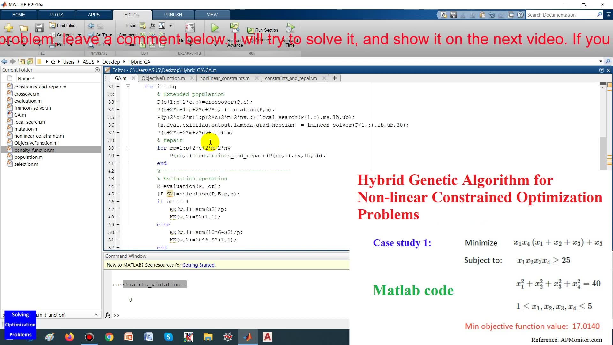The height and width of the screenshot is (345, 613).
Task: Switch to the PLOTS ribbon tab
Action: click(x=56, y=15)
